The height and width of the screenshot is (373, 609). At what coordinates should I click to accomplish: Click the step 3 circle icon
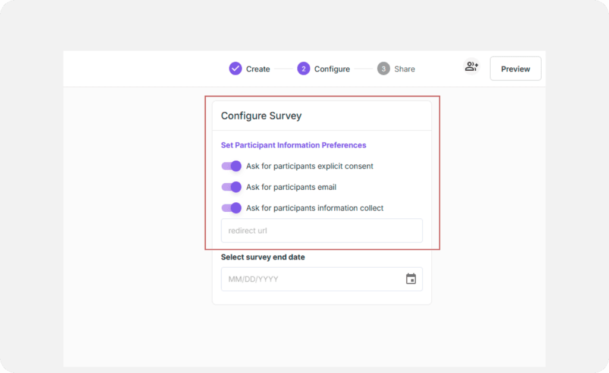click(x=384, y=69)
